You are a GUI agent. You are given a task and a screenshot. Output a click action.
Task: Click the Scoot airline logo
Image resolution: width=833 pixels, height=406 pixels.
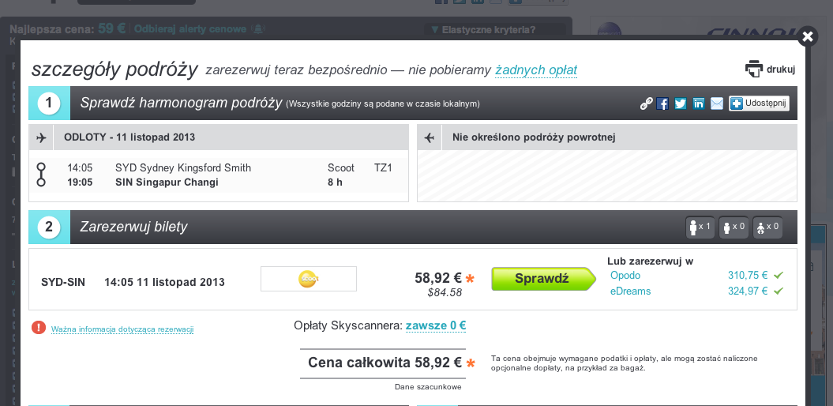click(x=309, y=279)
